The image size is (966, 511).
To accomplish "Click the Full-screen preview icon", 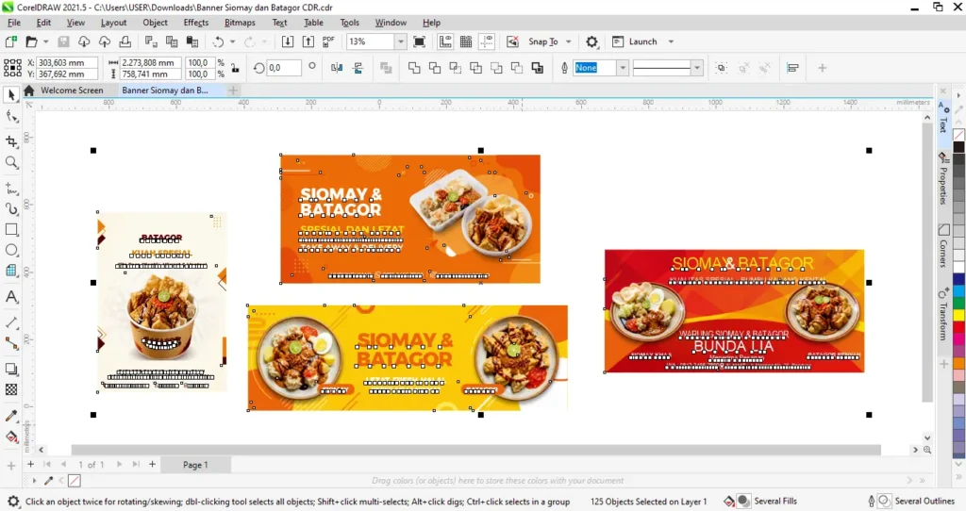I will tap(419, 41).
